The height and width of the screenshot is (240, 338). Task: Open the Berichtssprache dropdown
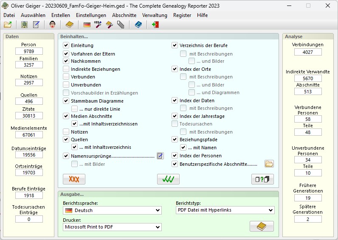click(x=112, y=210)
